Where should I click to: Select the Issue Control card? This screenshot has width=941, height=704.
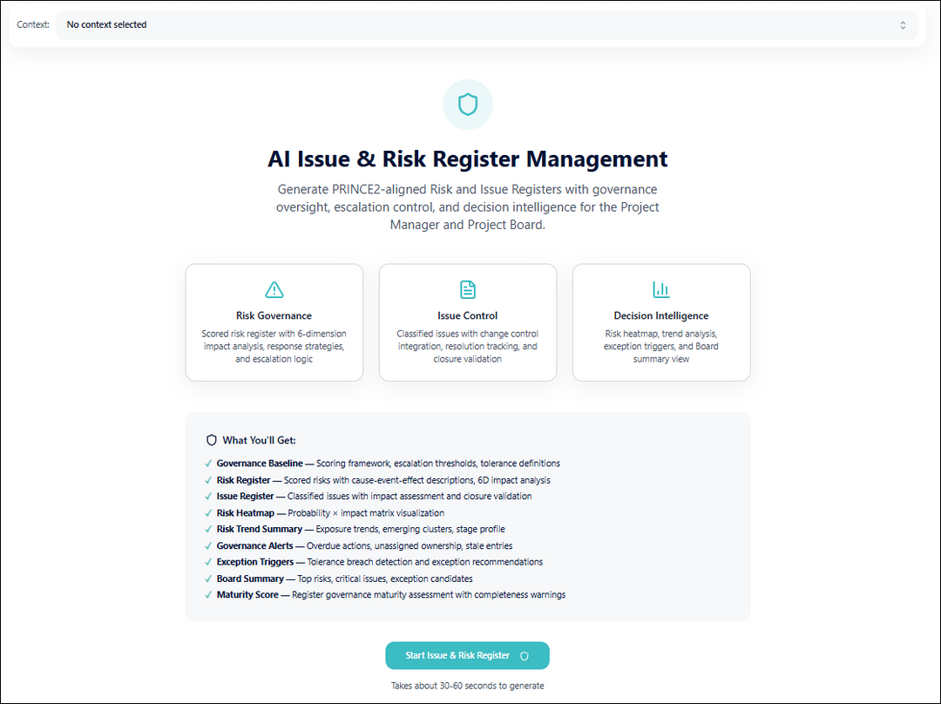click(x=468, y=322)
